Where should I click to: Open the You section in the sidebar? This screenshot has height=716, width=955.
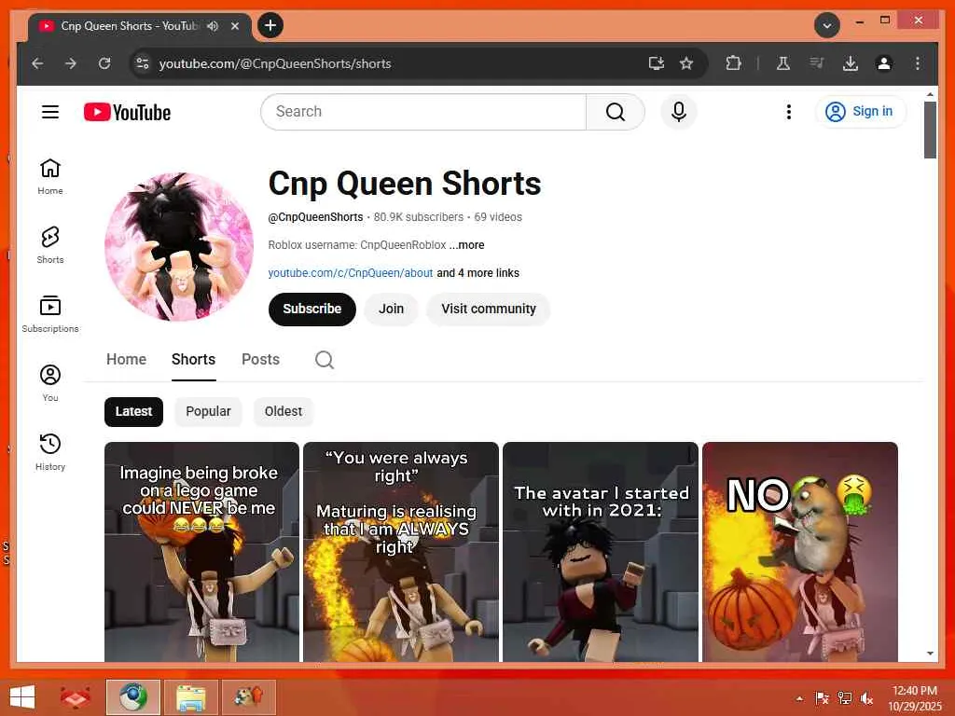click(50, 383)
